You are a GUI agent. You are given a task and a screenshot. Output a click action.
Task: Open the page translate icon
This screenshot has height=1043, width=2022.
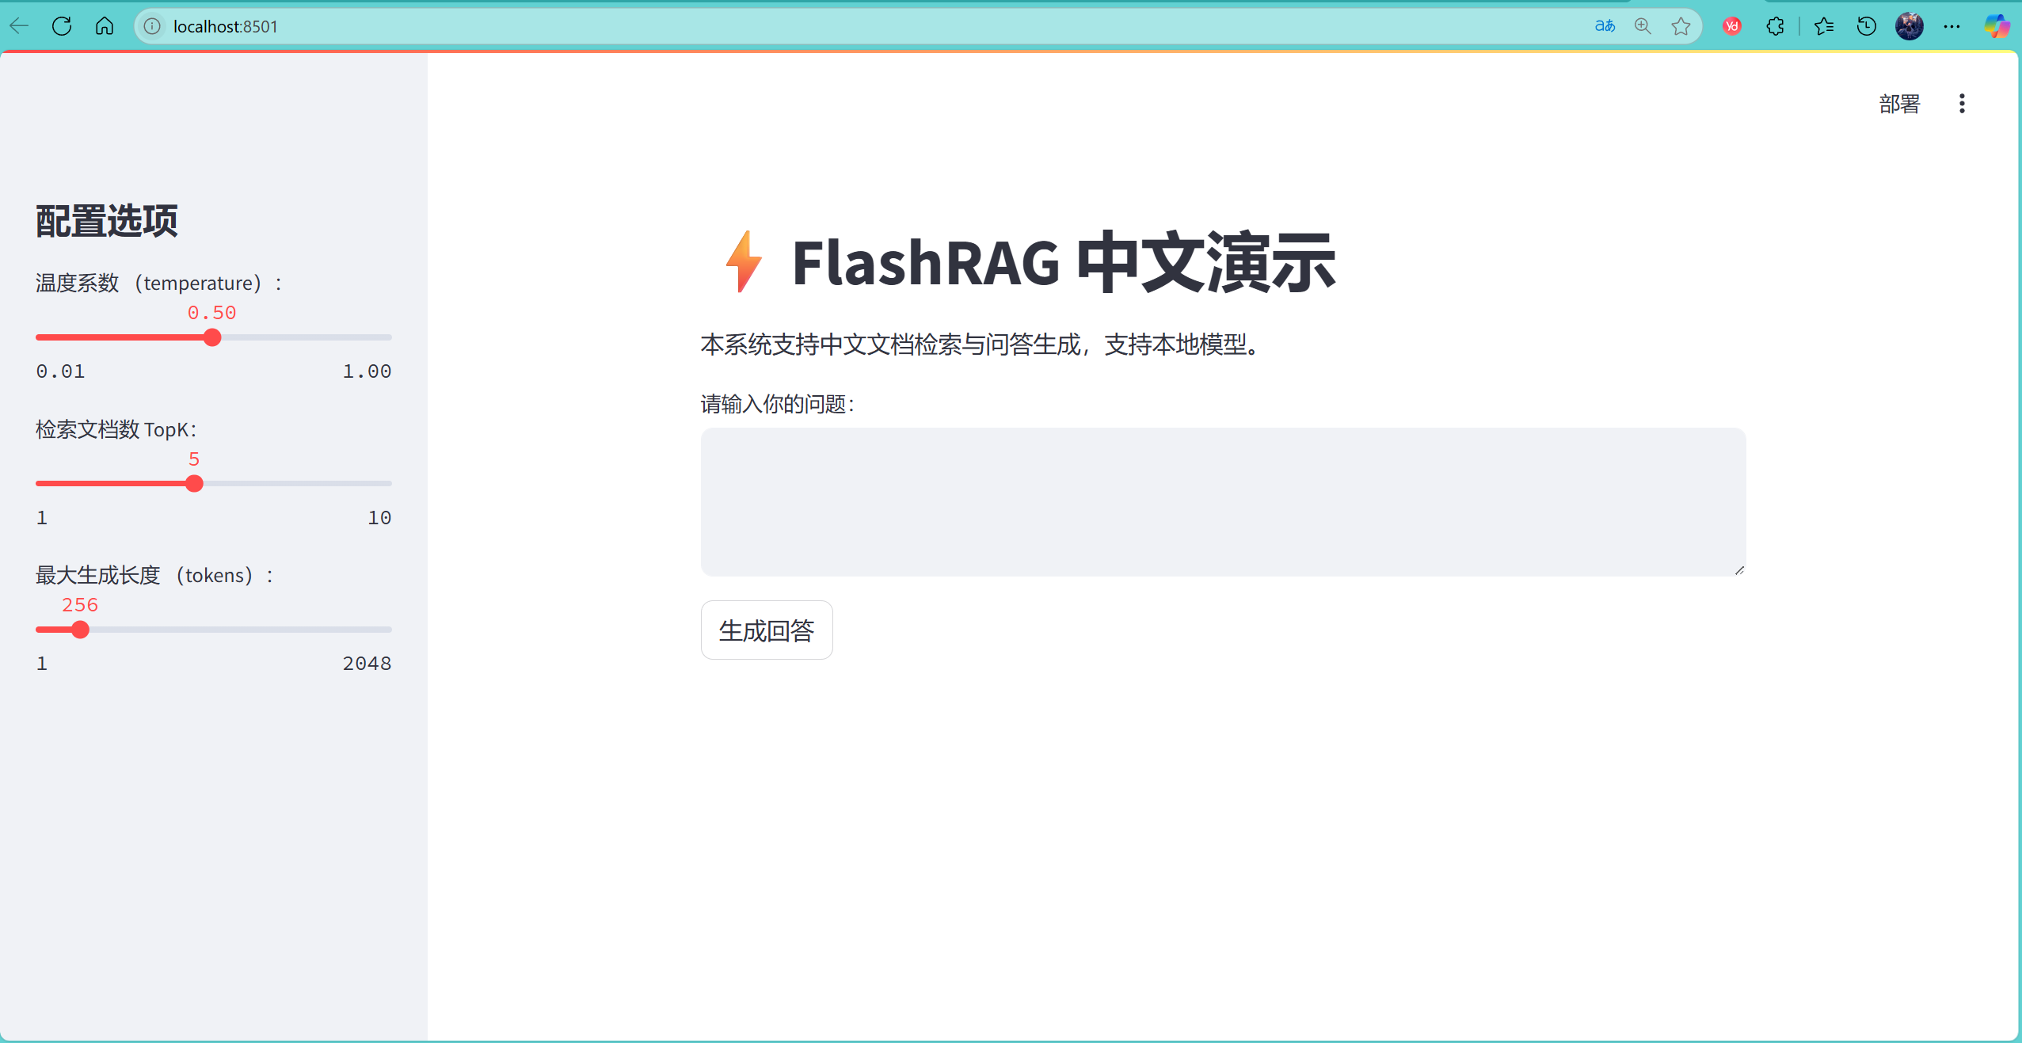pyautogui.click(x=1605, y=26)
